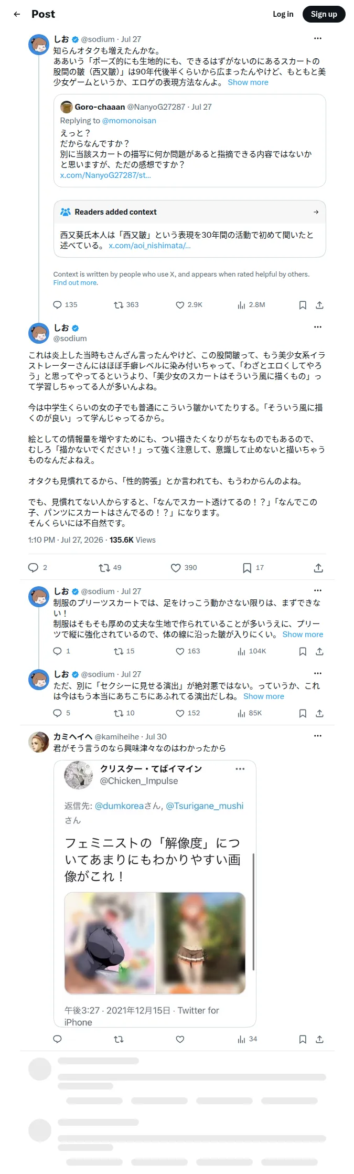Like the main post with 390 likes
The image size is (354, 1174).
(184, 568)
